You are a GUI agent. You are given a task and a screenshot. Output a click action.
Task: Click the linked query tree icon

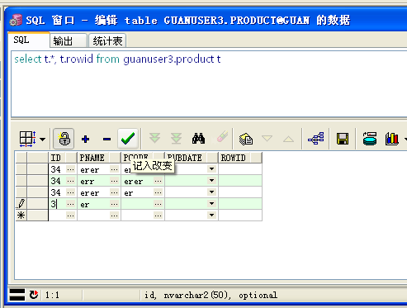(316, 138)
